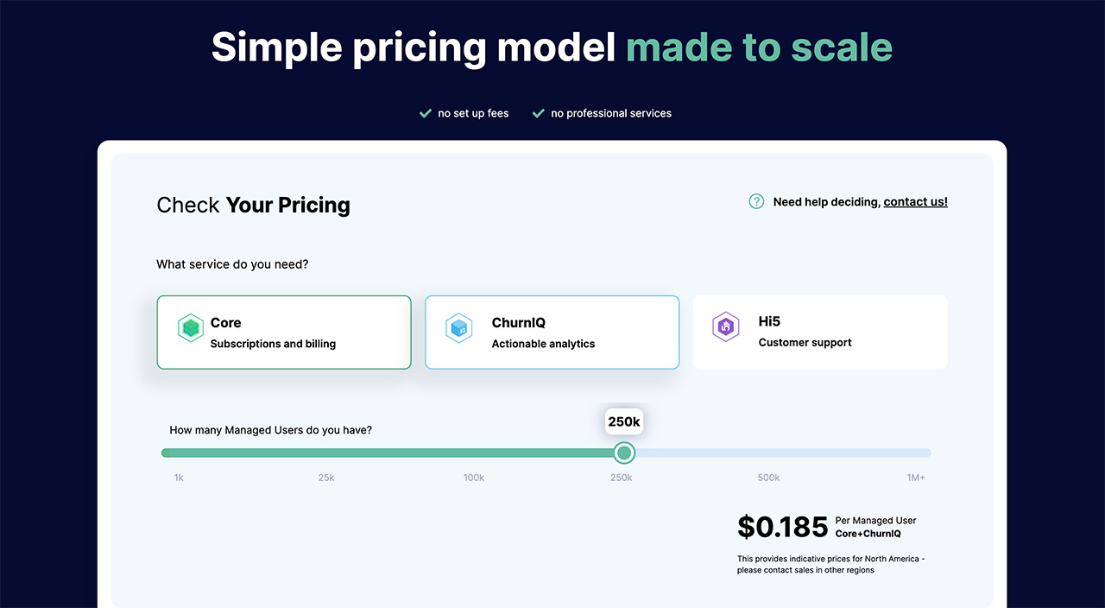This screenshot has width=1105, height=608.
Task: Open the contact us! link
Action: [915, 202]
